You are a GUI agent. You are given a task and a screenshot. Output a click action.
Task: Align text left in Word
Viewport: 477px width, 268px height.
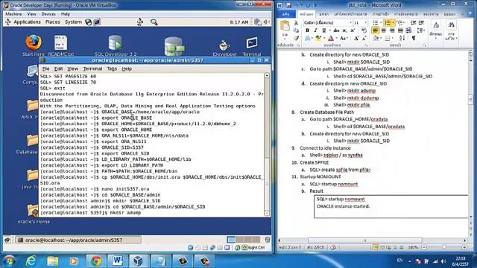(375, 31)
